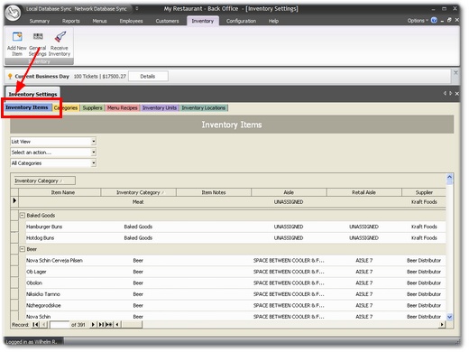Viewport: 469px width, 352px height.
Task: Click the Details button
Action: (x=148, y=76)
